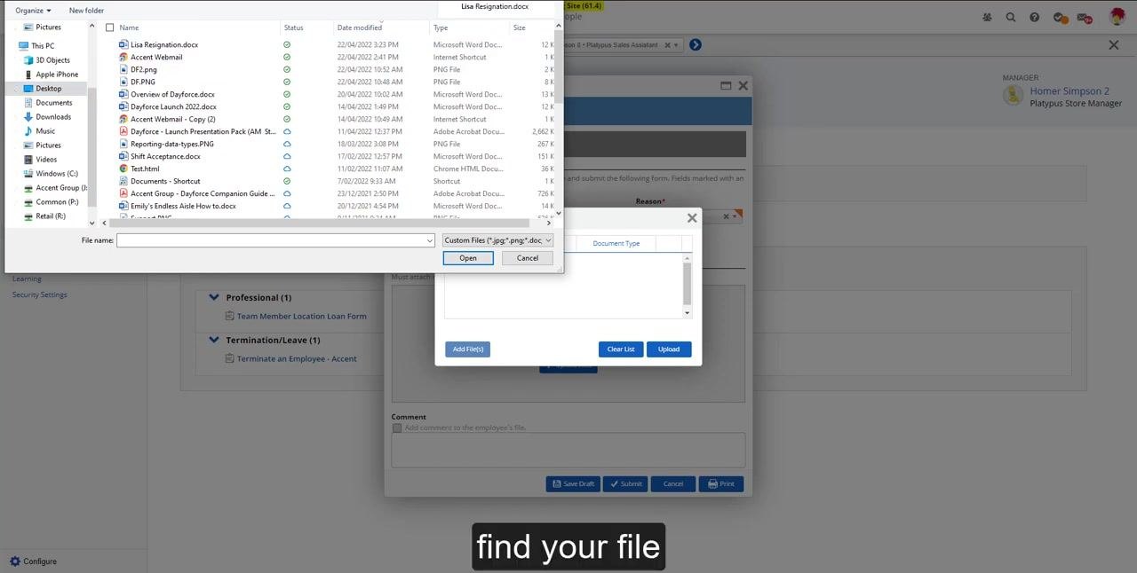Open the file type filter Custom Files dropdown
Screen dimensions: 1137x573
point(497,240)
